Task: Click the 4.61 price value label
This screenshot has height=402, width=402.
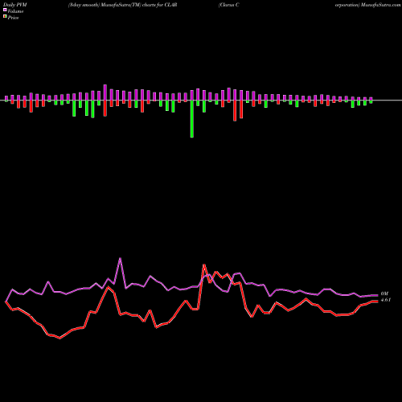Action: (386, 300)
